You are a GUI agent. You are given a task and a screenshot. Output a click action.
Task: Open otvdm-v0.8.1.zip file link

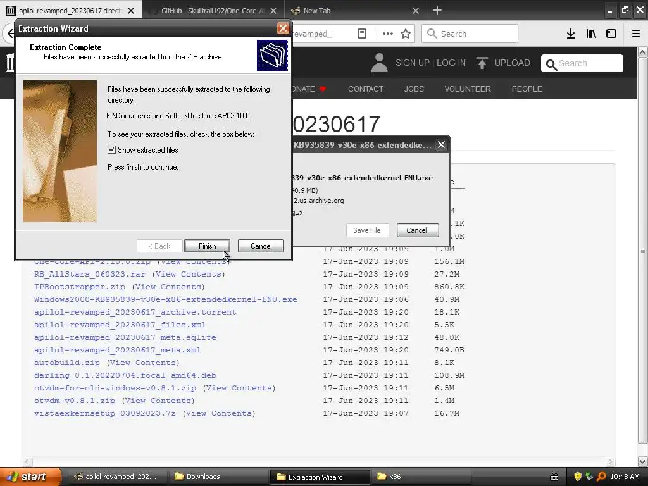point(75,401)
